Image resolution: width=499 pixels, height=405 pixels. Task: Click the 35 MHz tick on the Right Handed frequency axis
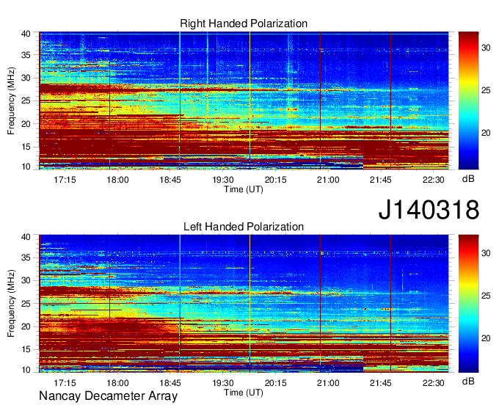tap(26, 55)
